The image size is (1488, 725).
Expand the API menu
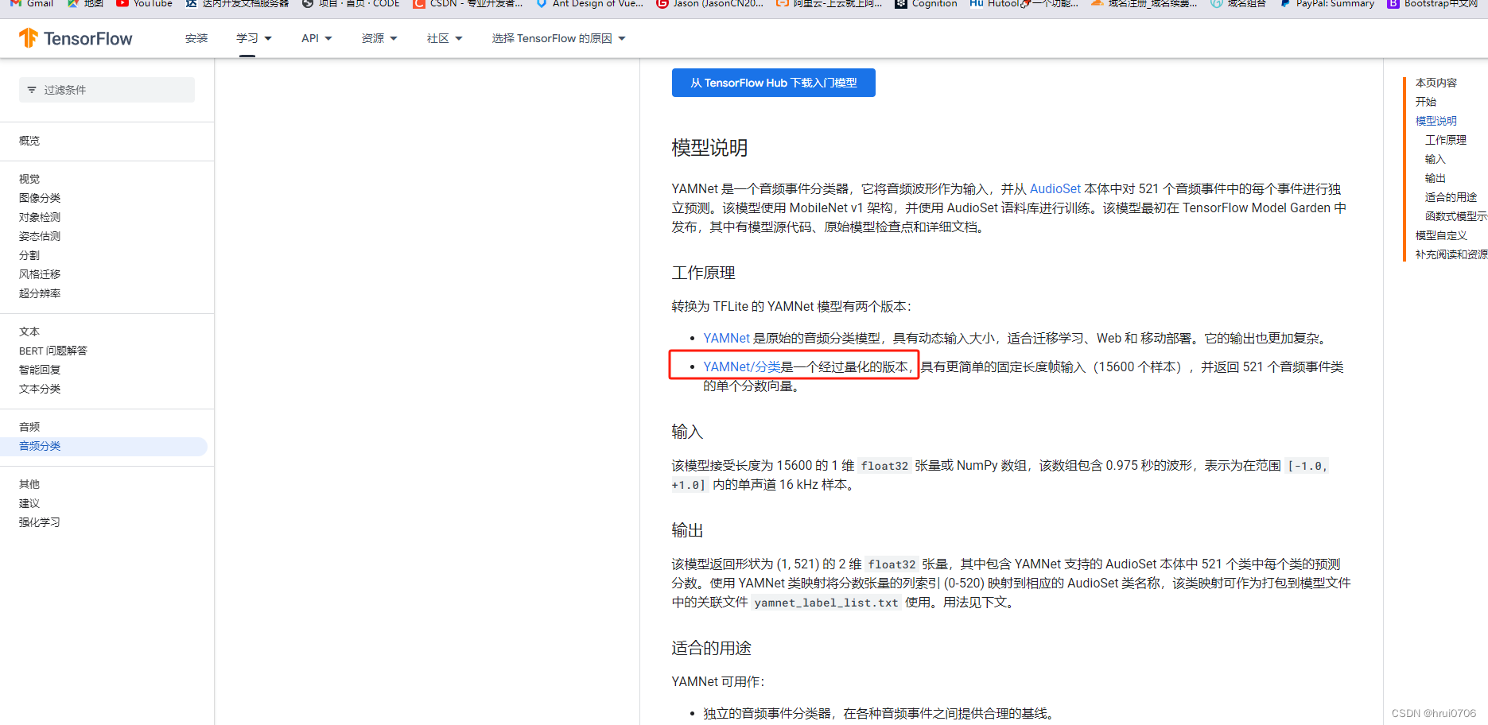click(317, 38)
